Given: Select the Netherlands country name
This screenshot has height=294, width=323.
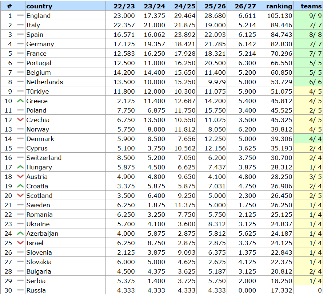Looking at the screenshot, I should [45, 82].
